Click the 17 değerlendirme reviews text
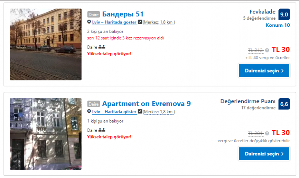This screenshot has width=299, height=178. pos(258,108)
